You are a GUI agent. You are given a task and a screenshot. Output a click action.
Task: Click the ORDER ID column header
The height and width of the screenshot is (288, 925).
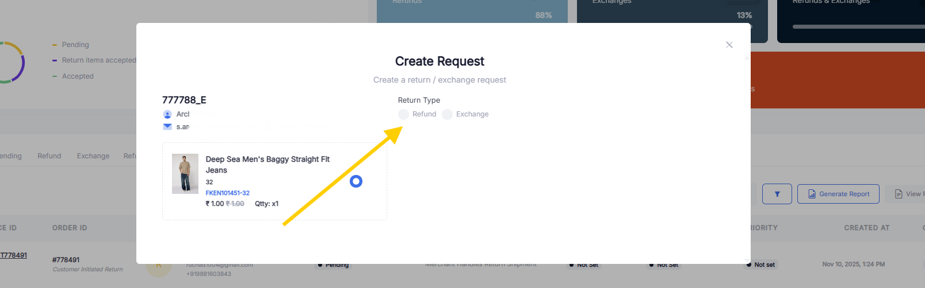pyautogui.click(x=70, y=228)
